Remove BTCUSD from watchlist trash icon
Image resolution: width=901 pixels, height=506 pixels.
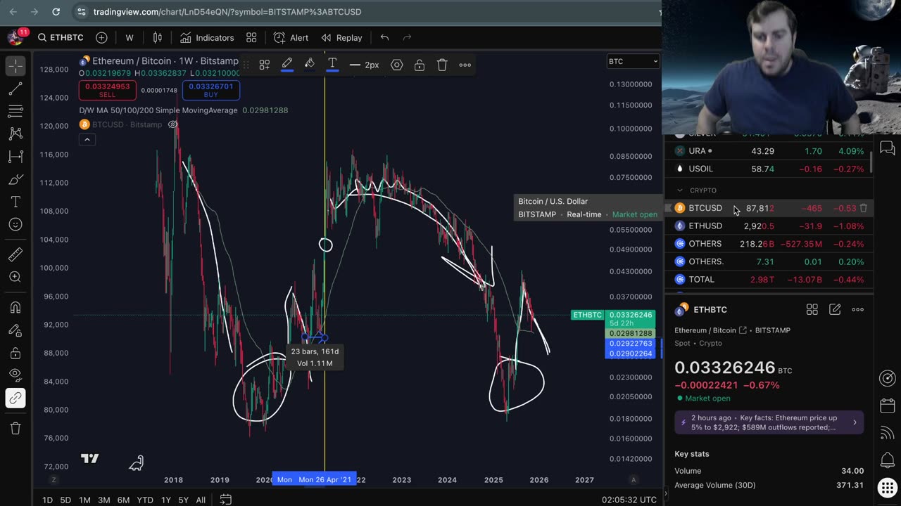(864, 208)
